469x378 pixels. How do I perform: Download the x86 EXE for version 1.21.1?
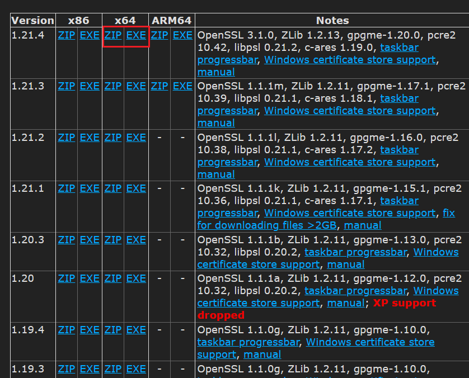90,188
